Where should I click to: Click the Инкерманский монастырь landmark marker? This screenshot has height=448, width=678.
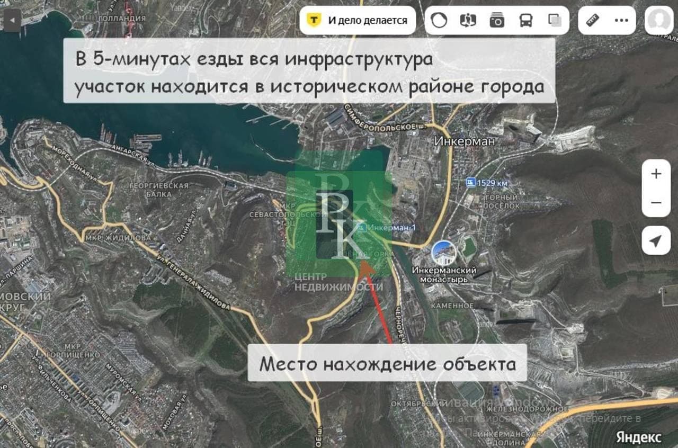coord(443,253)
